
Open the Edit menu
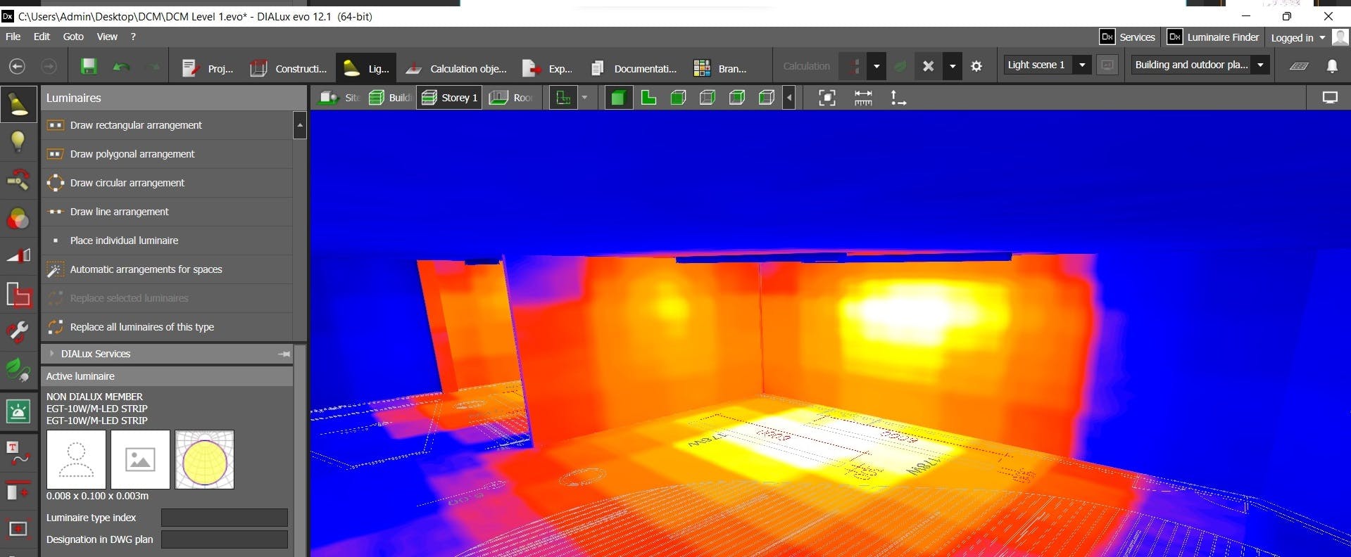42,37
